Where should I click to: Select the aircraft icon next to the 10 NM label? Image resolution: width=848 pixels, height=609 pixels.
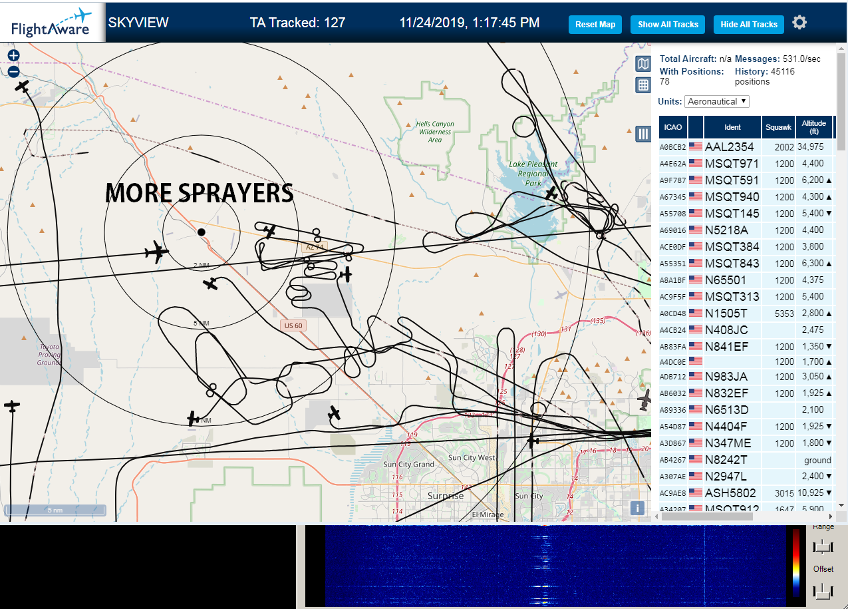tap(192, 418)
